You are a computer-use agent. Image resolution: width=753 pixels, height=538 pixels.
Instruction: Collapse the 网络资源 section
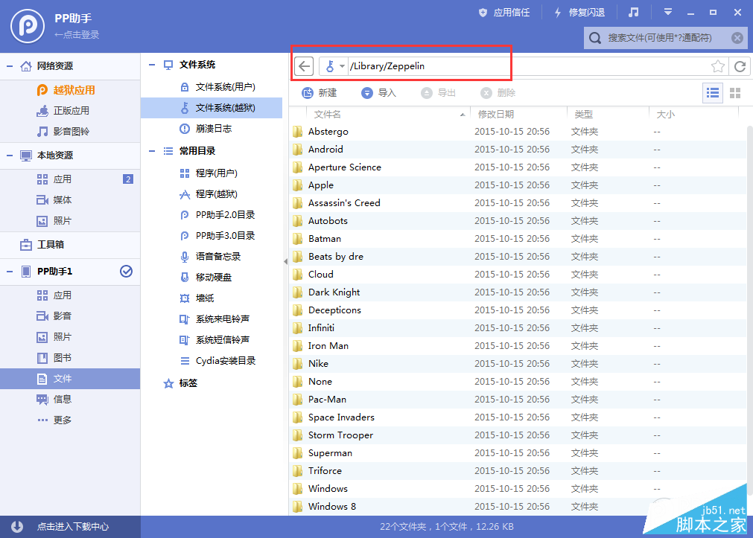click(9, 65)
